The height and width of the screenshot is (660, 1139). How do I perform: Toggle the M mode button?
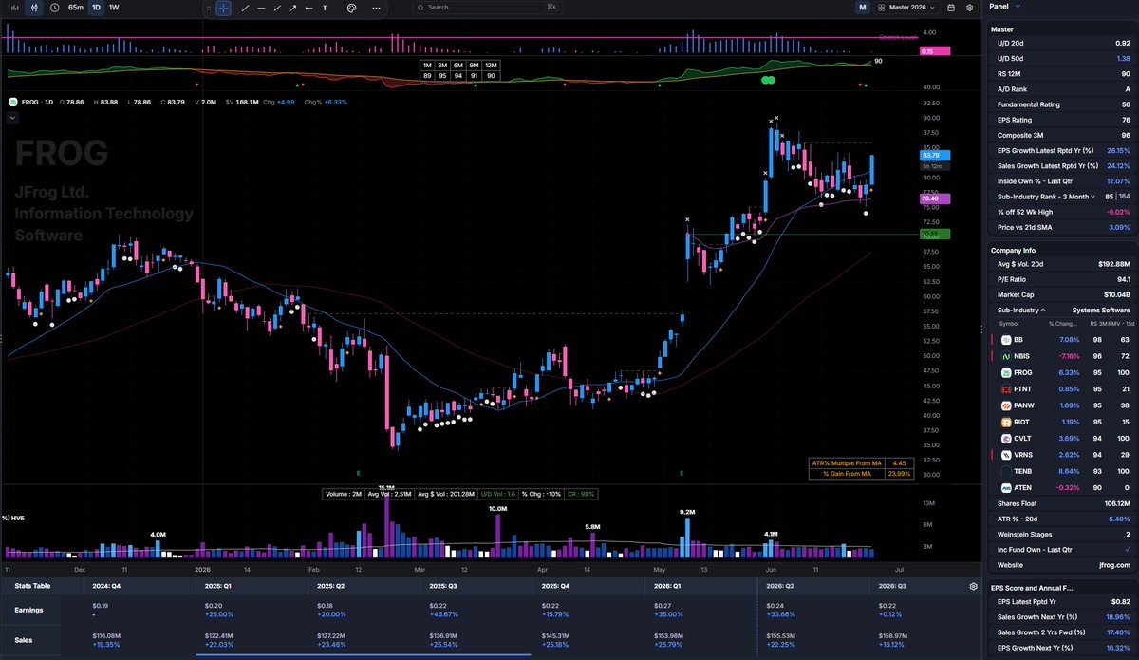click(x=862, y=8)
